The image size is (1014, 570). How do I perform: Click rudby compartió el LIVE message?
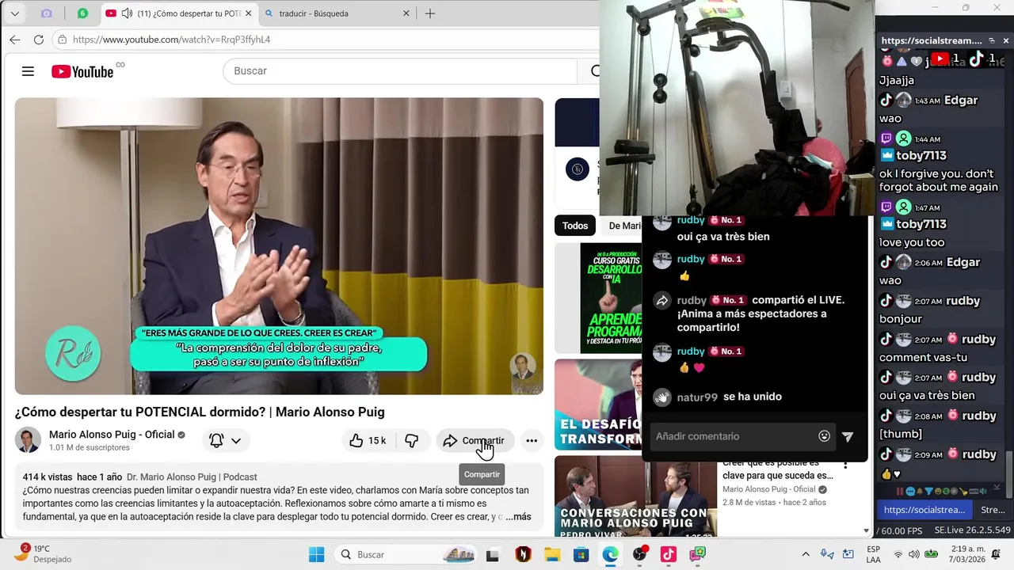749,313
